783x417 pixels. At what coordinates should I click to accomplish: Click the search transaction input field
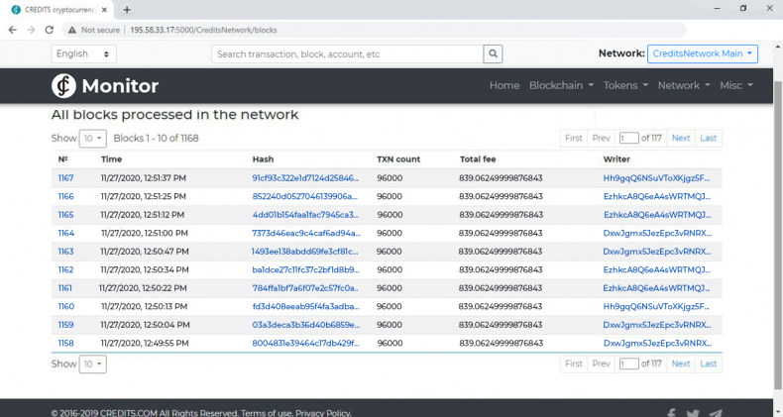(x=347, y=53)
